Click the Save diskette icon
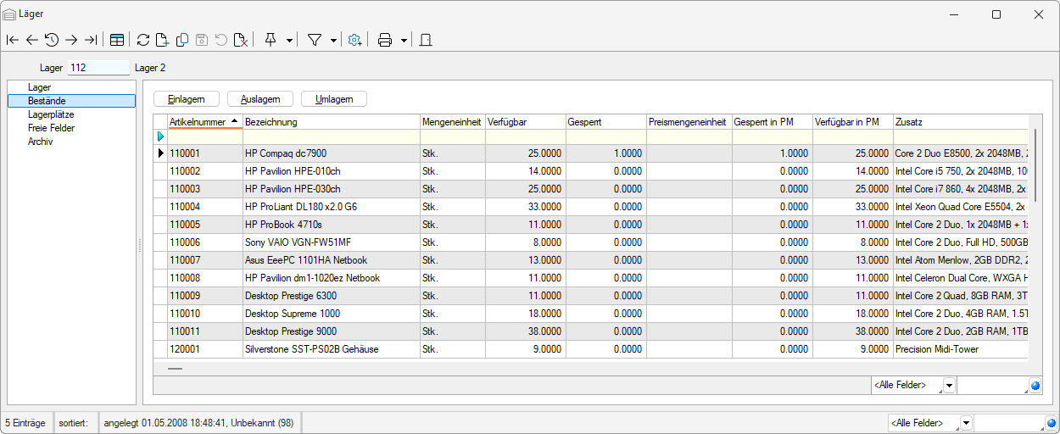Image resolution: width=1060 pixels, height=434 pixels. tap(202, 40)
